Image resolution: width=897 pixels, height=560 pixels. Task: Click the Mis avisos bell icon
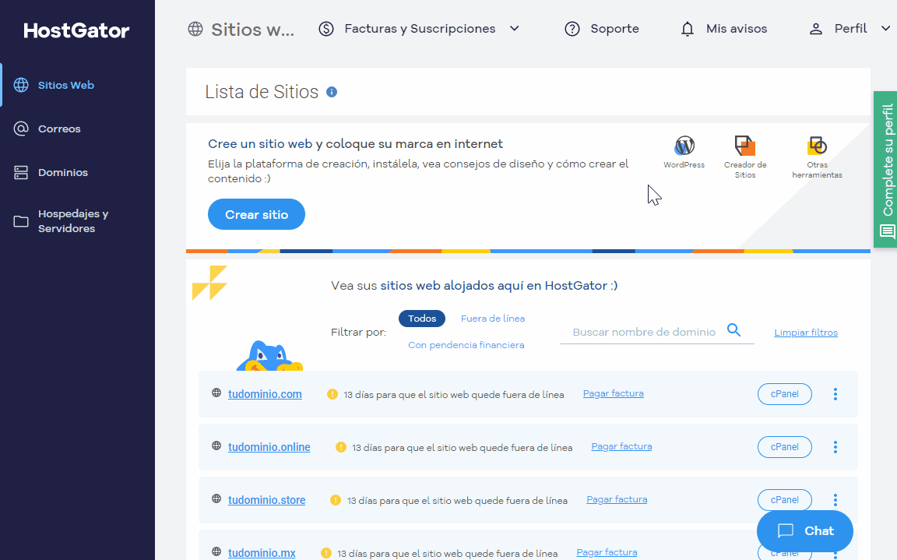[688, 29]
